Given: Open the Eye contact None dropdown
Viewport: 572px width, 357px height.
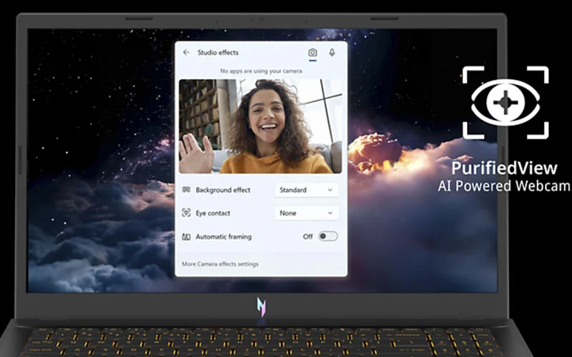Looking at the screenshot, I should pyautogui.click(x=307, y=213).
